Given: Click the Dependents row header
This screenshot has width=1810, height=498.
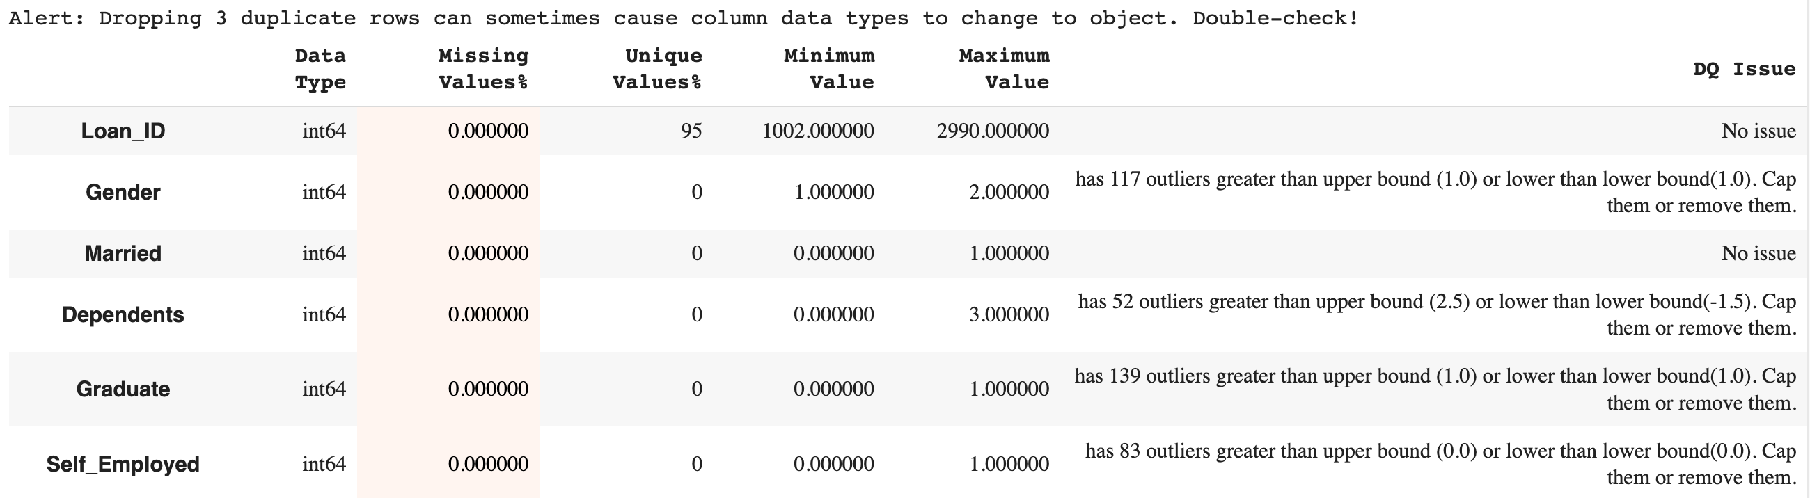Looking at the screenshot, I should pos(123,314).
